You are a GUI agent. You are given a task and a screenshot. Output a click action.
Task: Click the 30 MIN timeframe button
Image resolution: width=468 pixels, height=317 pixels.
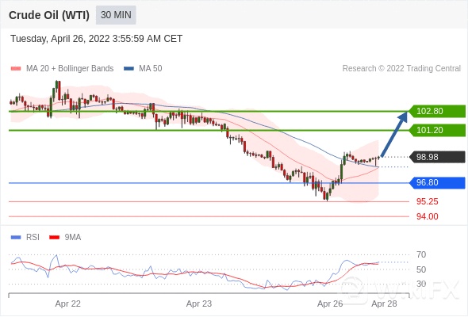point(116,15)
